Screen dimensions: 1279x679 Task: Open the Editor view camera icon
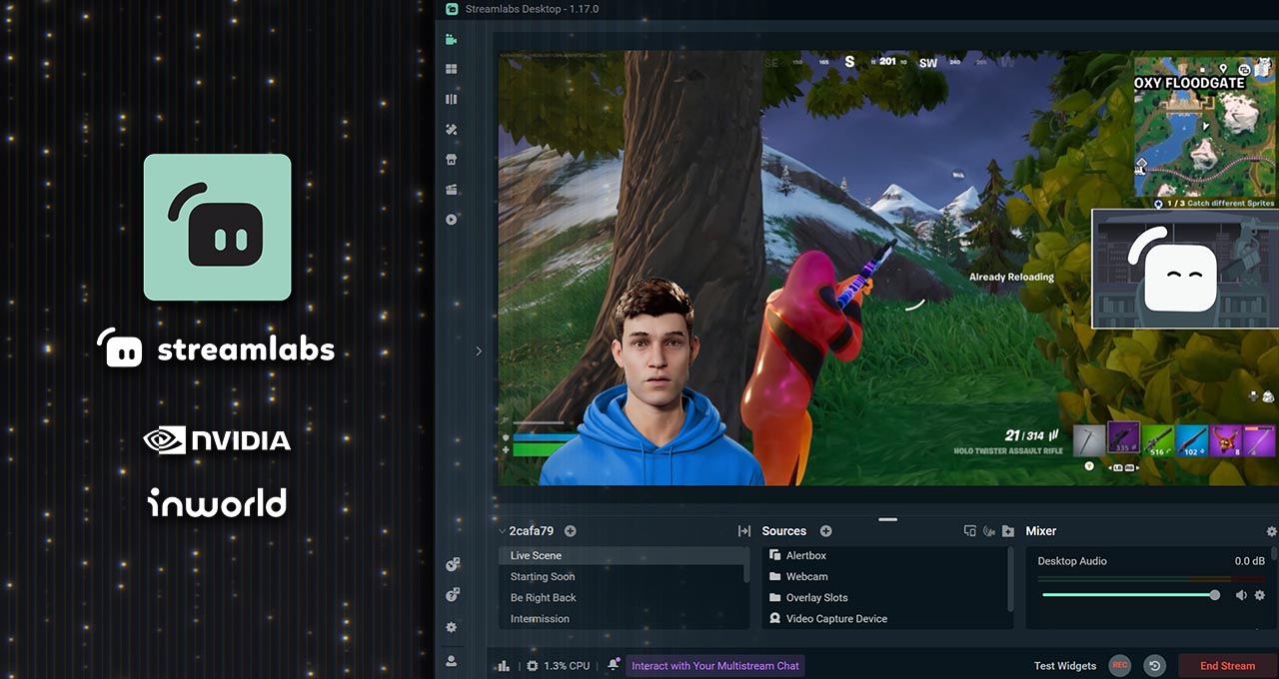pos(451,39)
